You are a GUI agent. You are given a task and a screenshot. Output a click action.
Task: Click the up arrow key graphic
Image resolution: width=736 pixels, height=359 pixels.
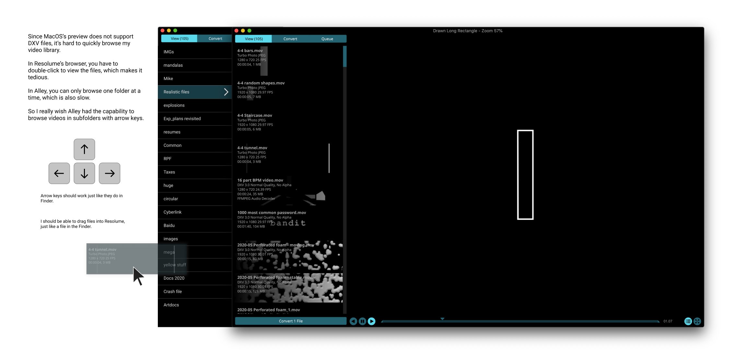tap(84, 149)
